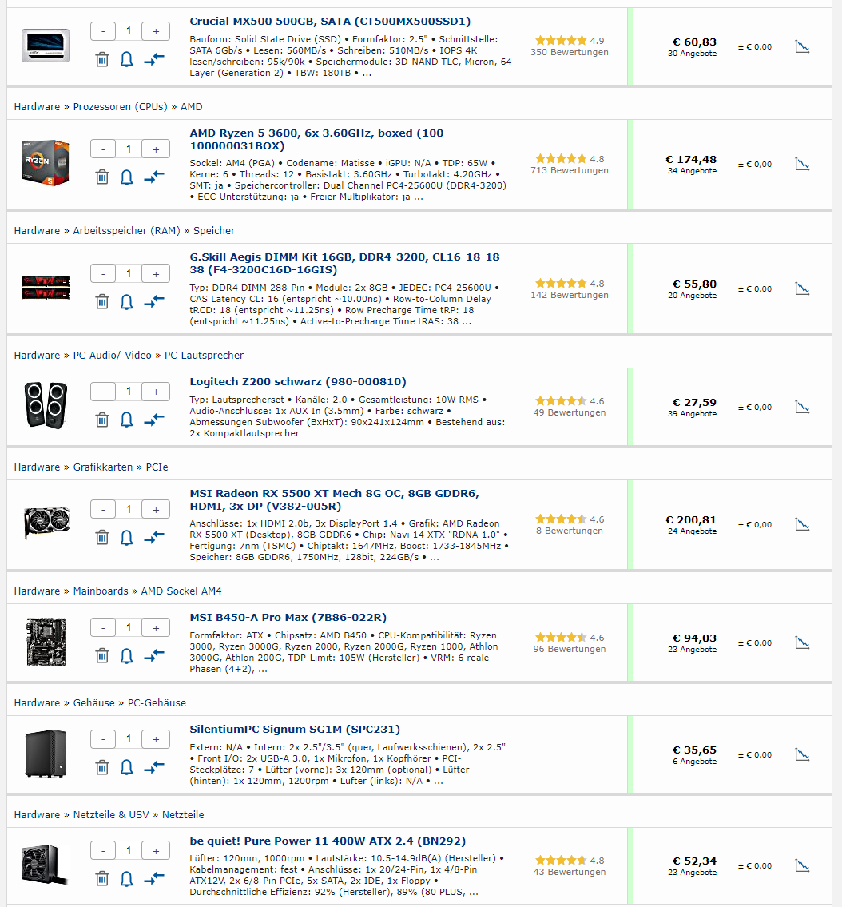The width and height of the screenshot is (842, 907).
Task: Click quantity field of Logitech Z200
Action: 129,392
